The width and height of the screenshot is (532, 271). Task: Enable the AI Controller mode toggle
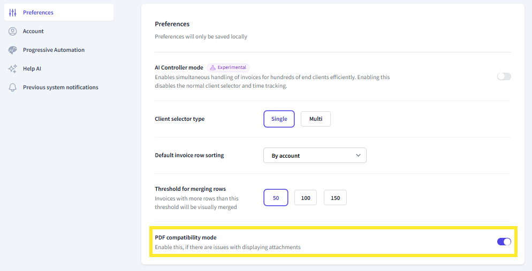pyautogui.click(x=504, y=76)
